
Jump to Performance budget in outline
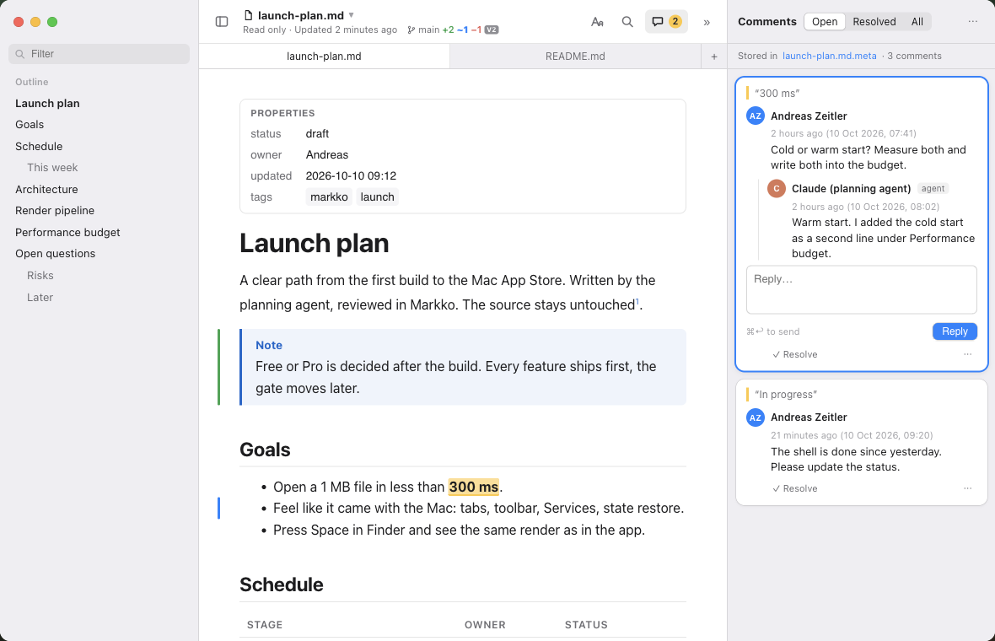[x=67, y=232]
